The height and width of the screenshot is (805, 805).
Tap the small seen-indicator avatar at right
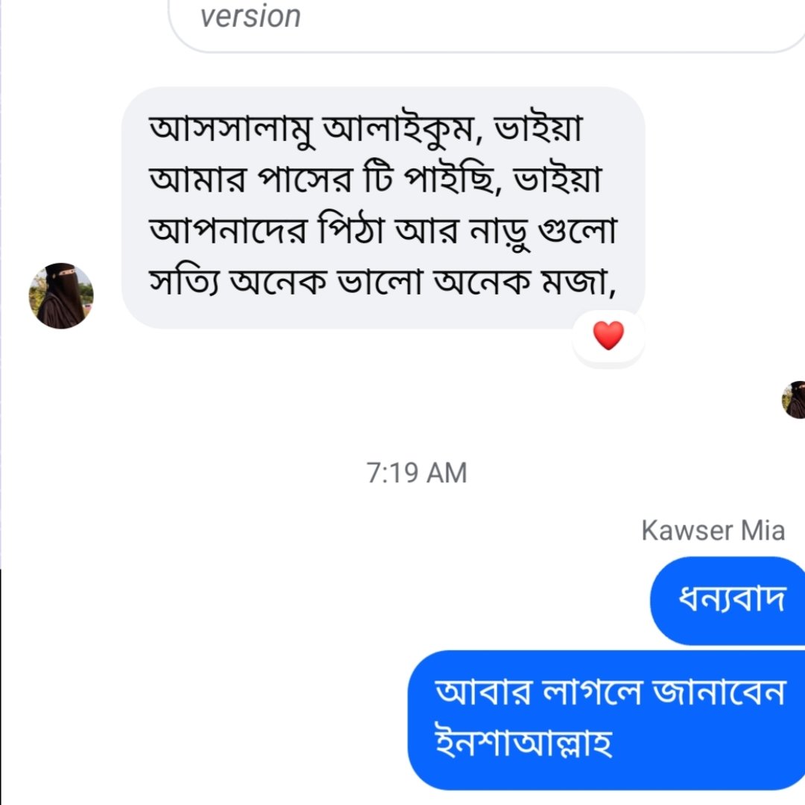(x=795, y=400)
